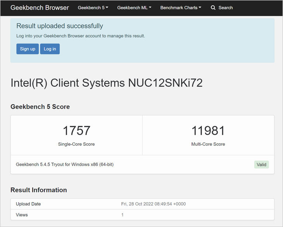
Task: Click the Log into your Geekbench Browser account text
Action: pyautogui.click(x=81, y=36)
